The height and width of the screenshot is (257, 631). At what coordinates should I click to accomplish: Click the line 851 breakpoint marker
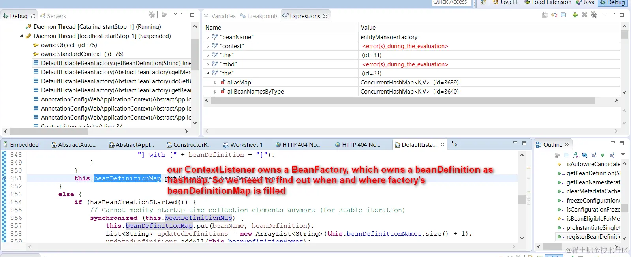click(x=4, y=178)
